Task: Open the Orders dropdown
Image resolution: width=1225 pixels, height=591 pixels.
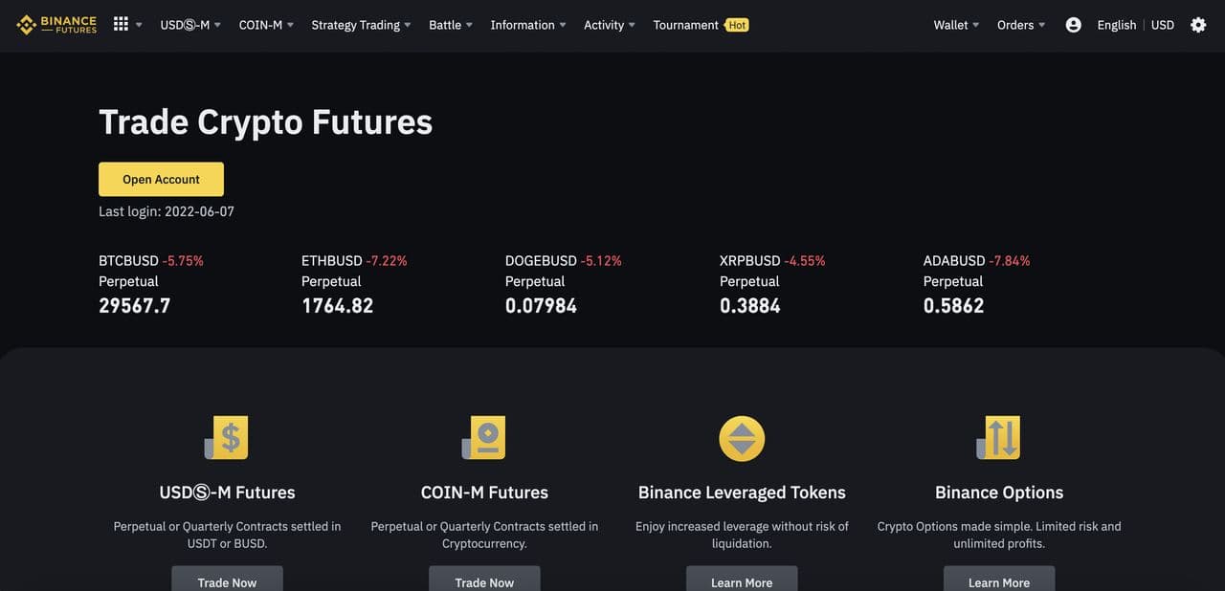Action: pyautogui.click(x=1021, y=25)
